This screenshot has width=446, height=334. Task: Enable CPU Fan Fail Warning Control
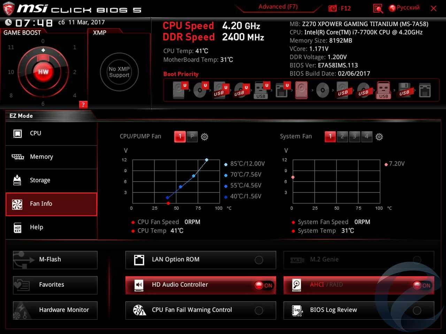pos(259,310)
